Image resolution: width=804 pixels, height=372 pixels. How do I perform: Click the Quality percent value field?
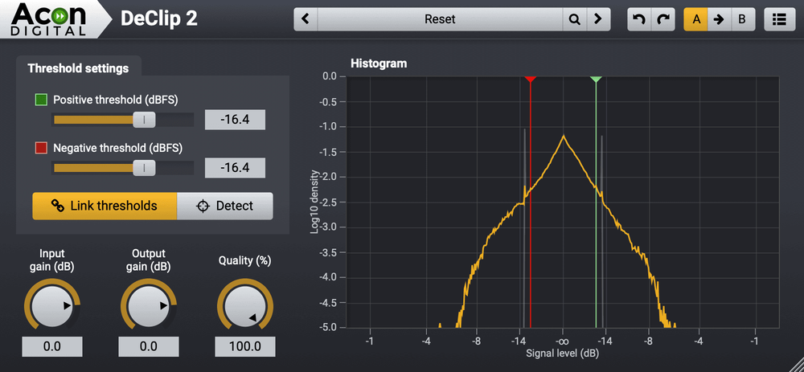click(x=245, y=346)
